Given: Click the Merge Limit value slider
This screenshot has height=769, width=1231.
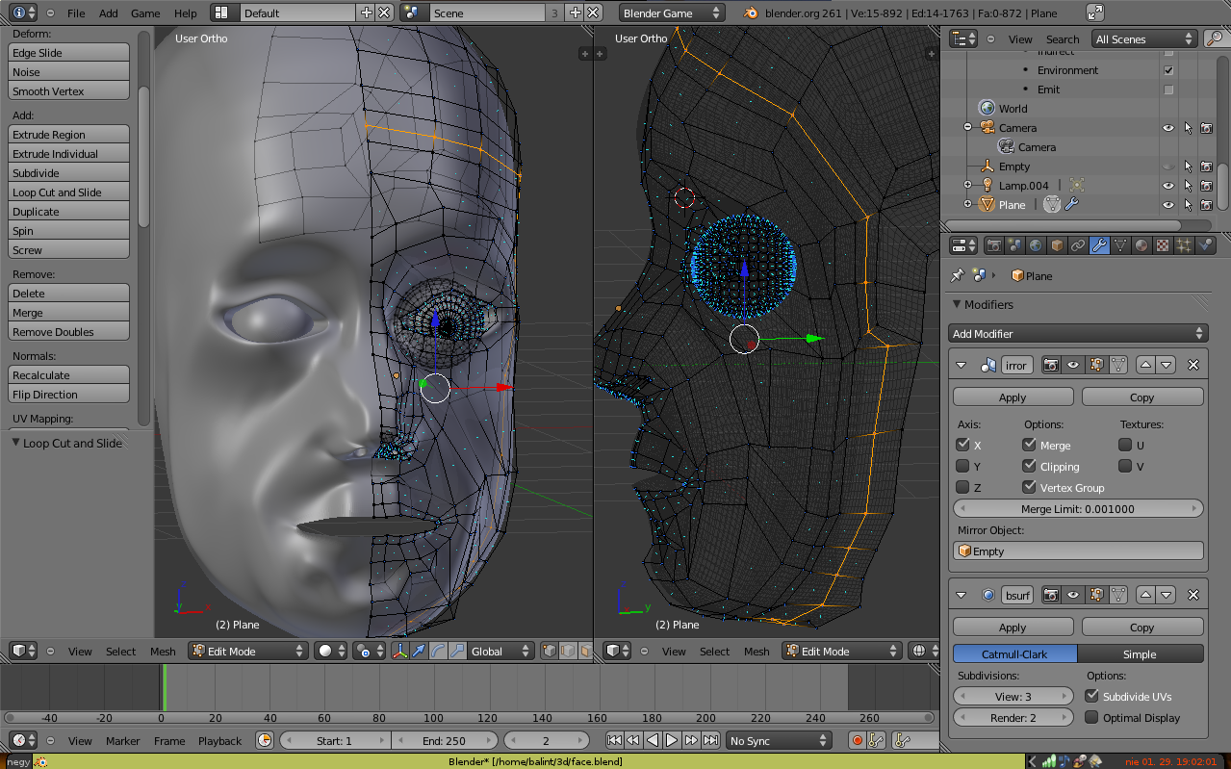Looking at the screenshot, I should (x=1078, y=509).
